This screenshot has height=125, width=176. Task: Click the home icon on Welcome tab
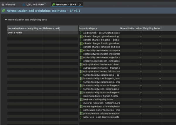pos(3,5)
